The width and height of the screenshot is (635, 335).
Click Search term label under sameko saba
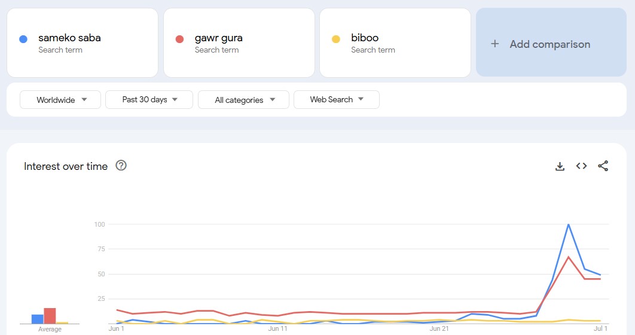point(60,50)
